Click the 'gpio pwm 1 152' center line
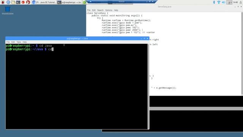243x137 pixels. [x=128, y=32]
